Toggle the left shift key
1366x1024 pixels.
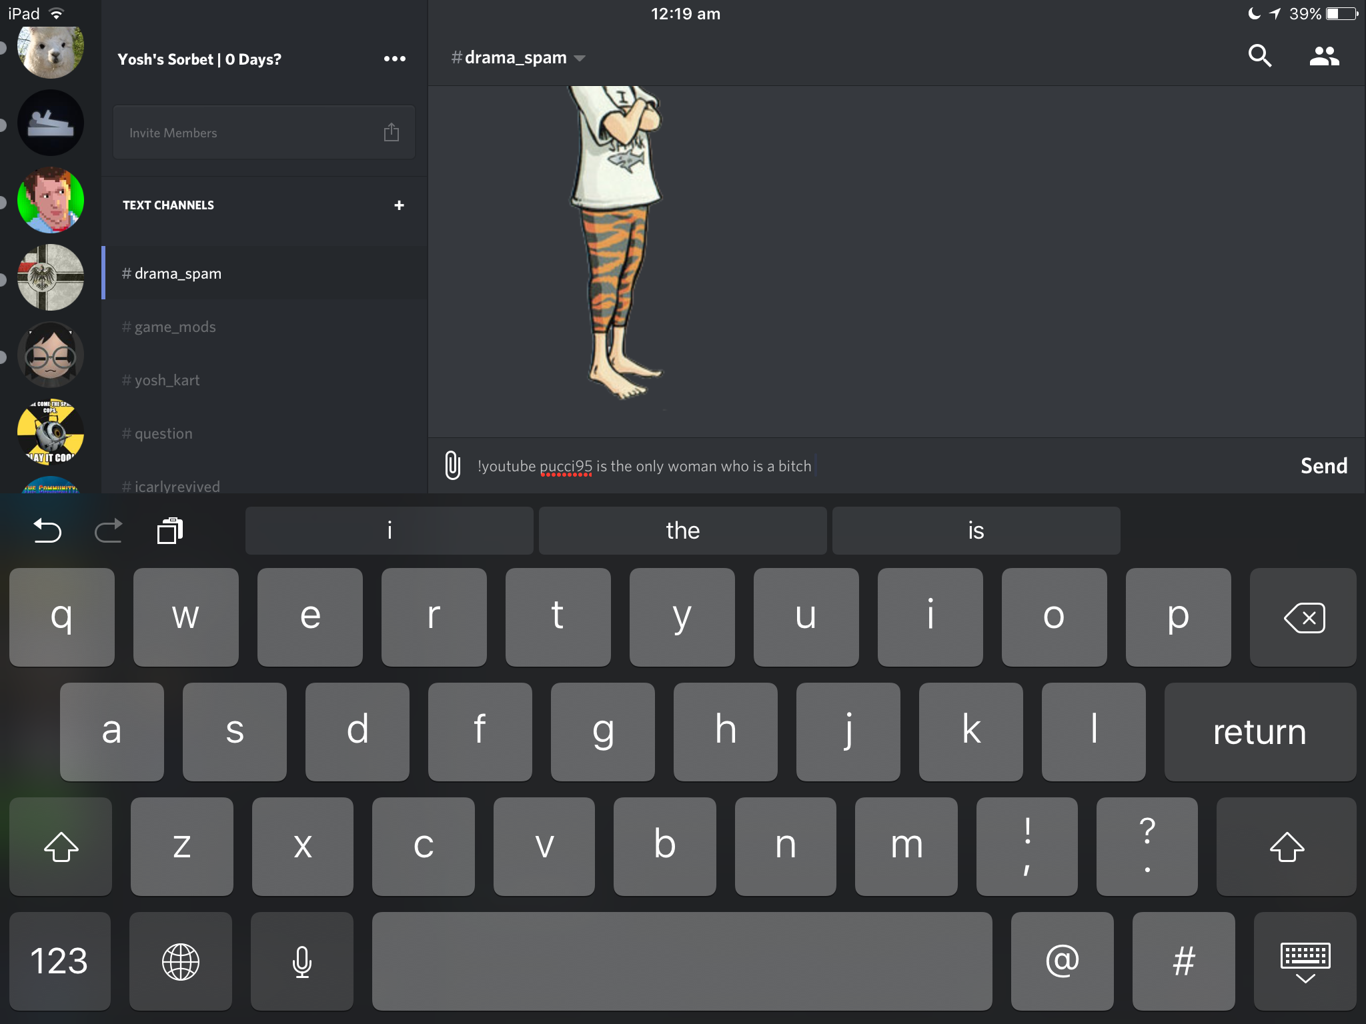(x=61, y=847)
